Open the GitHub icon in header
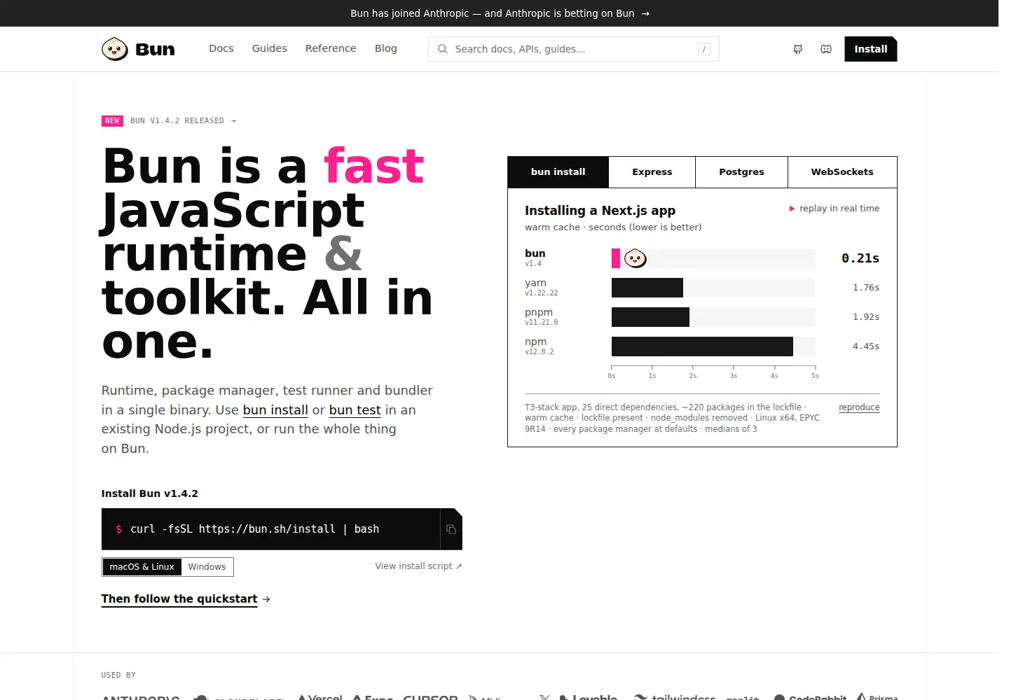This screenshot has height=700, width=1009. pos(797,49)
